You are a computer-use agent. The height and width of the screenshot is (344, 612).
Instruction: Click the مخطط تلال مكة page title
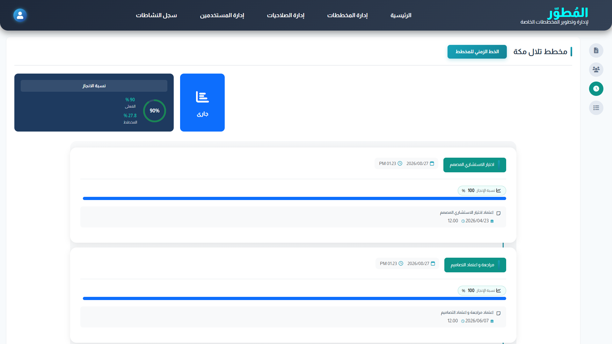[540, 52]
